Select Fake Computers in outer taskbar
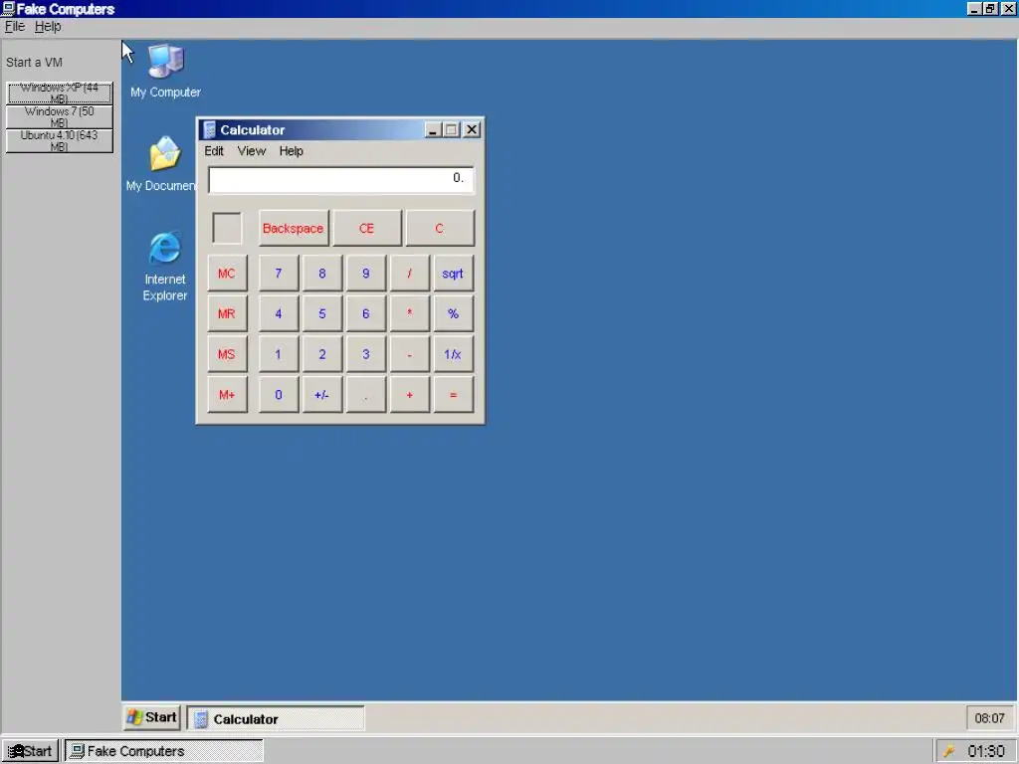Screen dimensions: 1019x764 [x=164, y=751]
